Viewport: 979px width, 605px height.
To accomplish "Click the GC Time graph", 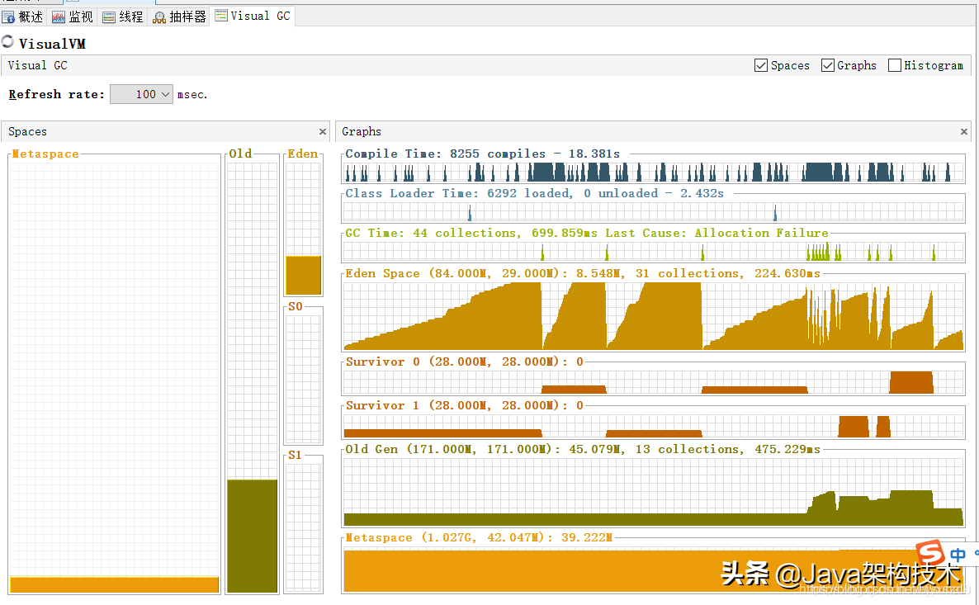I will click(x=653, y=252).
